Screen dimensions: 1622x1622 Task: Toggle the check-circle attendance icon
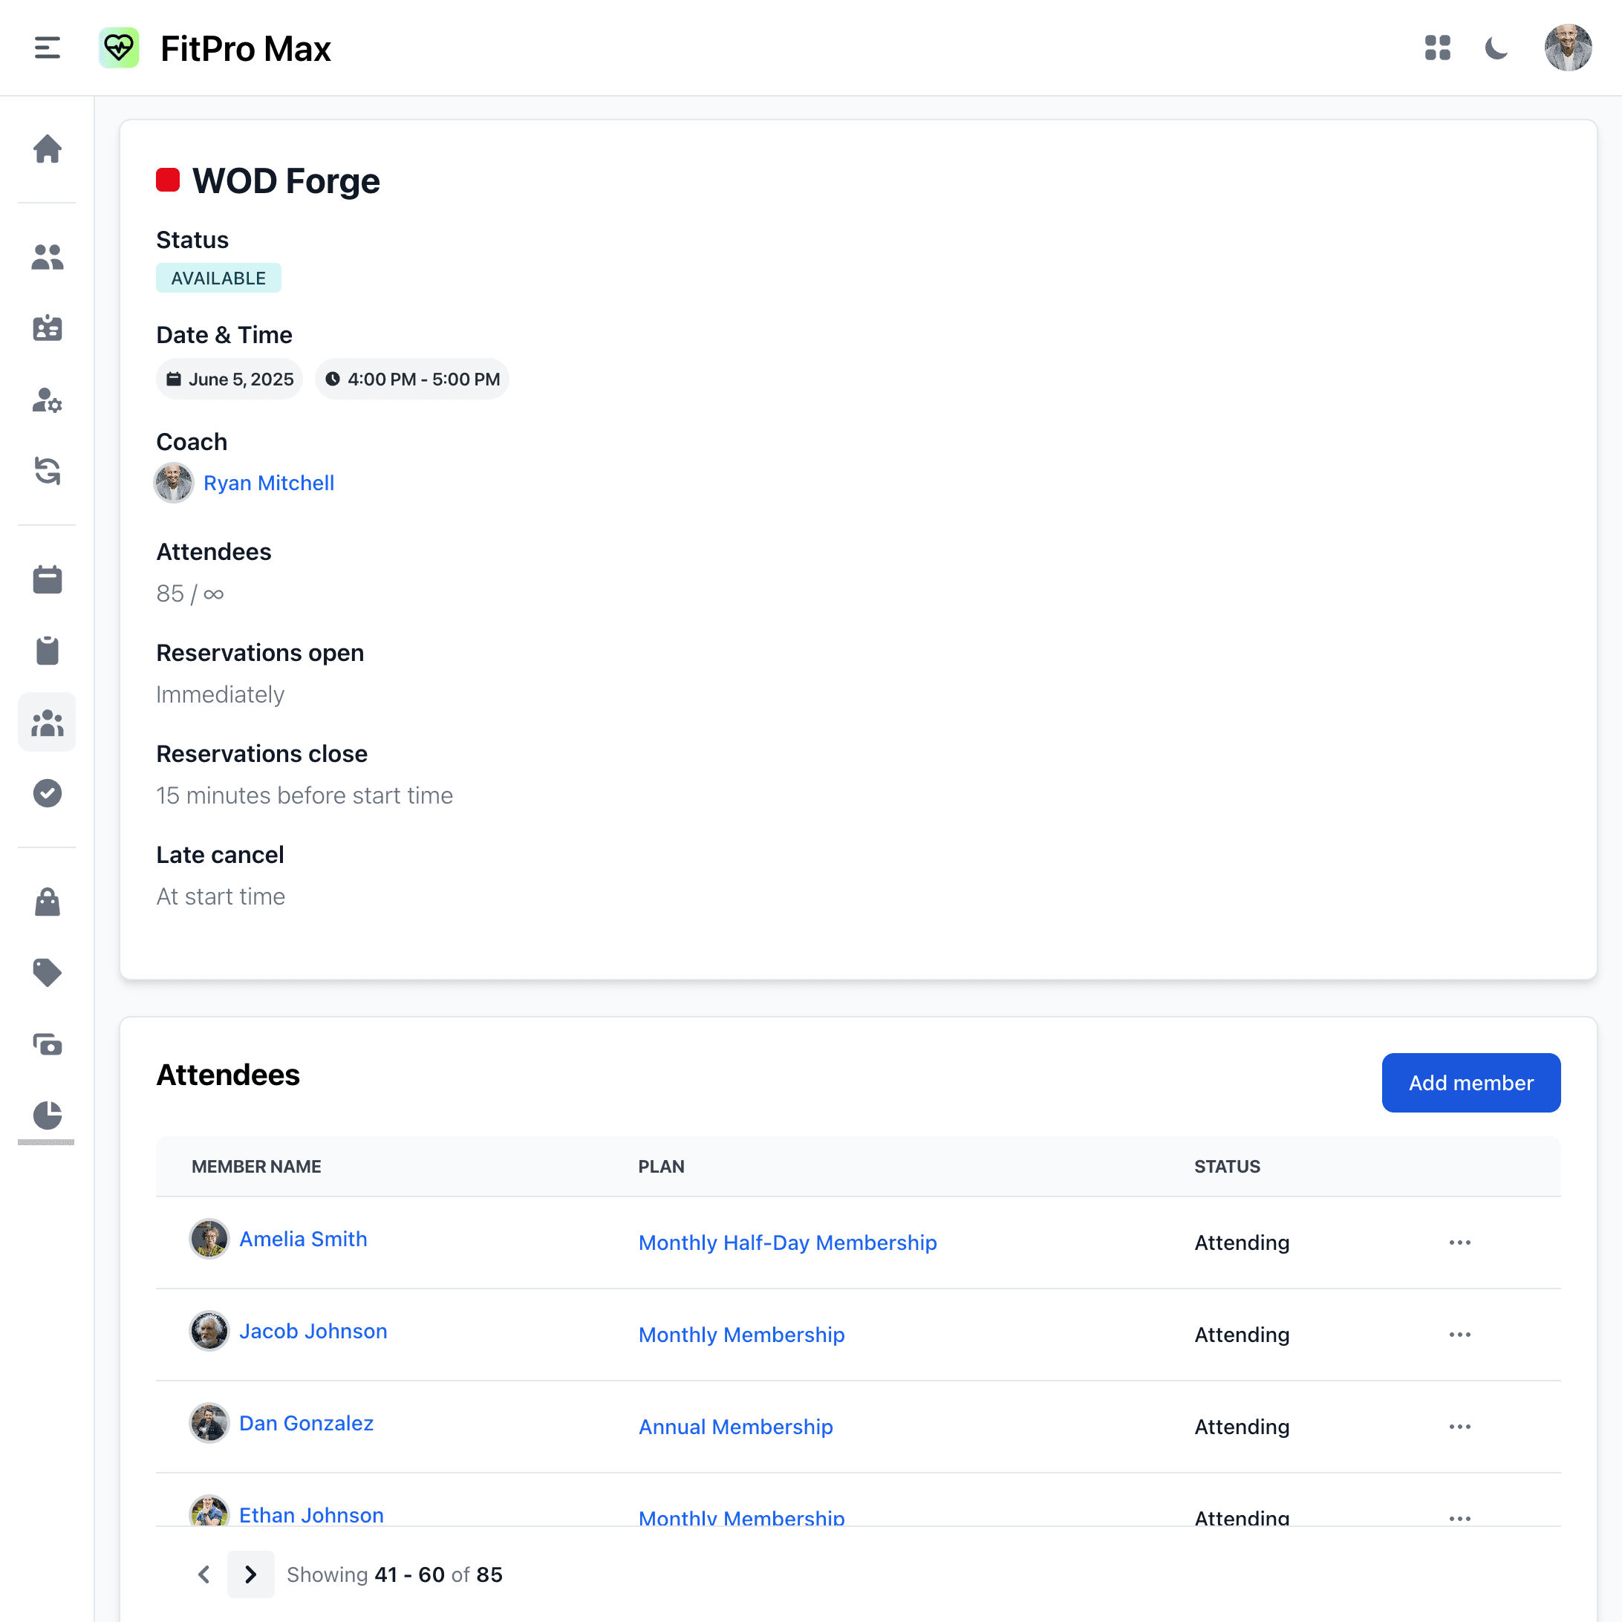coord(47,793)
